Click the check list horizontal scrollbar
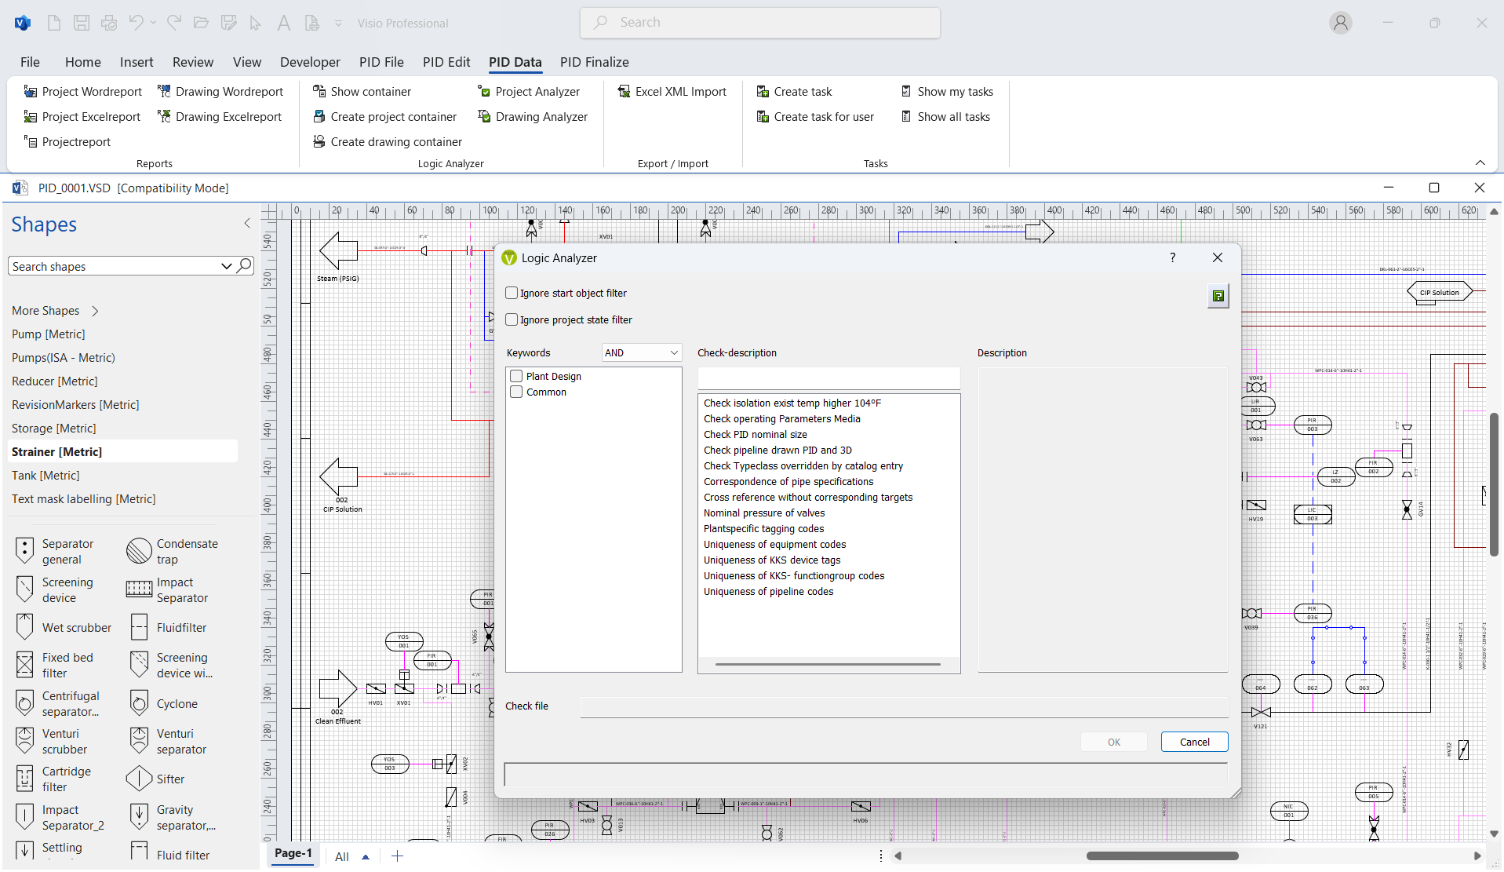Viewport: 1504px width, 872px height. click(828, 664)
